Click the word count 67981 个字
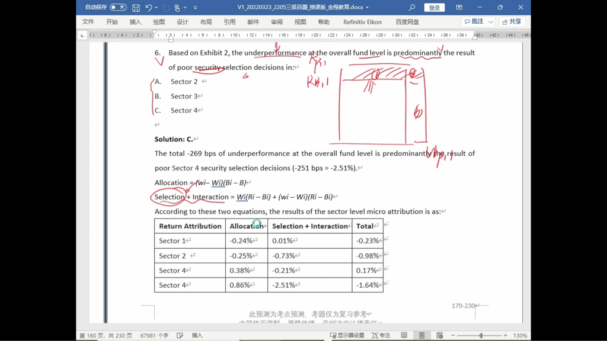 coord(155,335)
